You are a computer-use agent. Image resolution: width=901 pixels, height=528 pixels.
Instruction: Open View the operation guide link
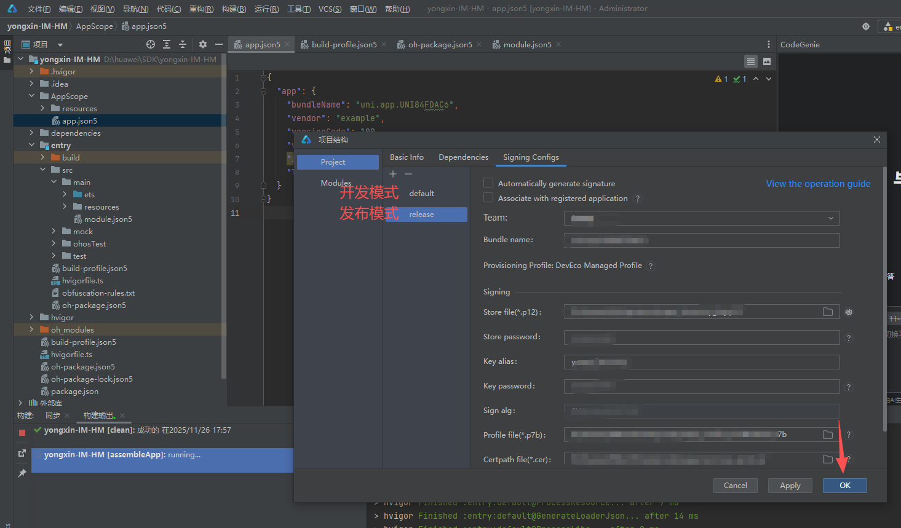point(818,184)
